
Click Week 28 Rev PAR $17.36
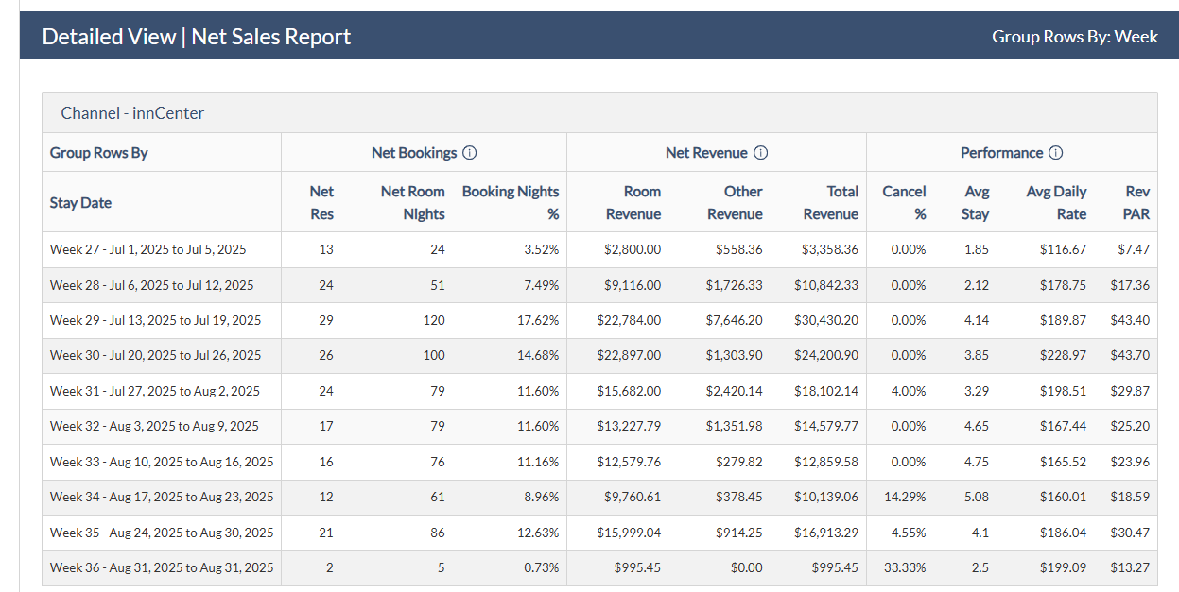click(1130, 285)
